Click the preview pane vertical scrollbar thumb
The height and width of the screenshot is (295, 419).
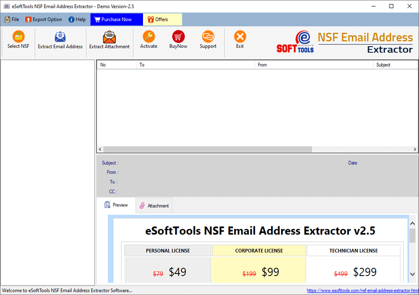pos(412,236)
